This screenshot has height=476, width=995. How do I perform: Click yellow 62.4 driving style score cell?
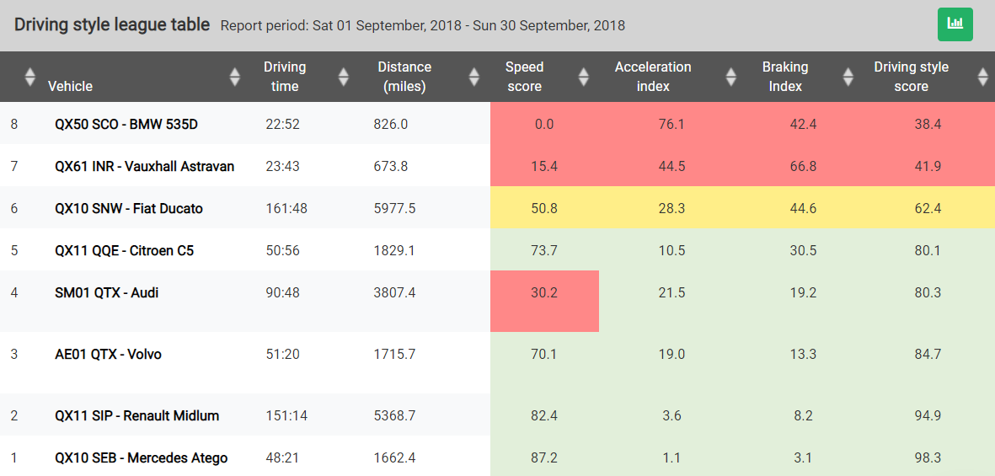point(928,208)
